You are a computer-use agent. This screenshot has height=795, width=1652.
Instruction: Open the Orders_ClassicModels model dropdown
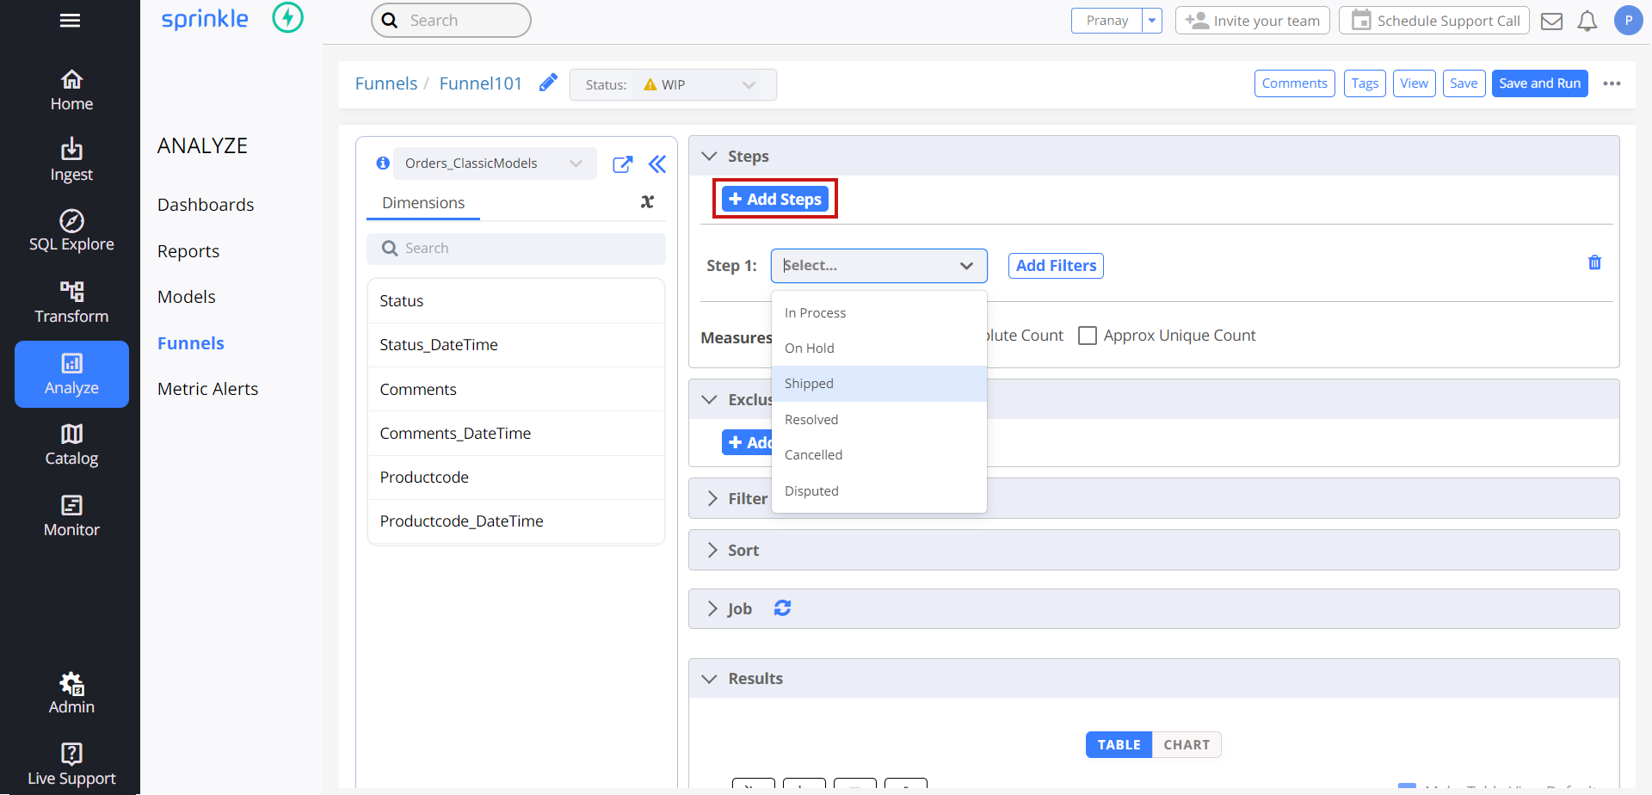495,163
